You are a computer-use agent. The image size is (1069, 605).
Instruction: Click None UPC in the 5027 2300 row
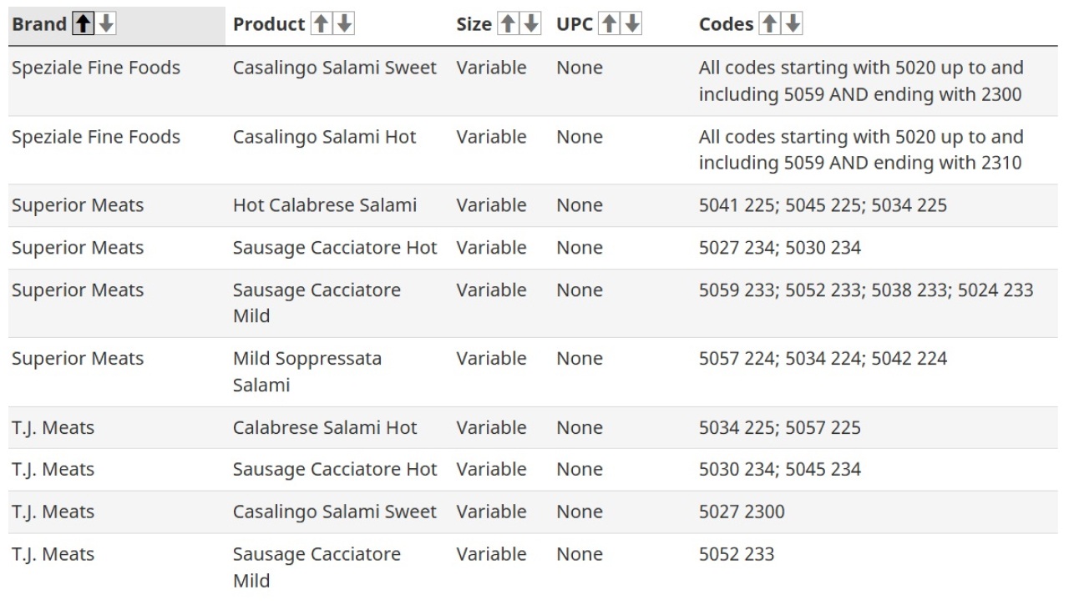tap(580, 512)
